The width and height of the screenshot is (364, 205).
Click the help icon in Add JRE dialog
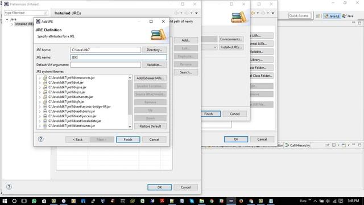40,139
